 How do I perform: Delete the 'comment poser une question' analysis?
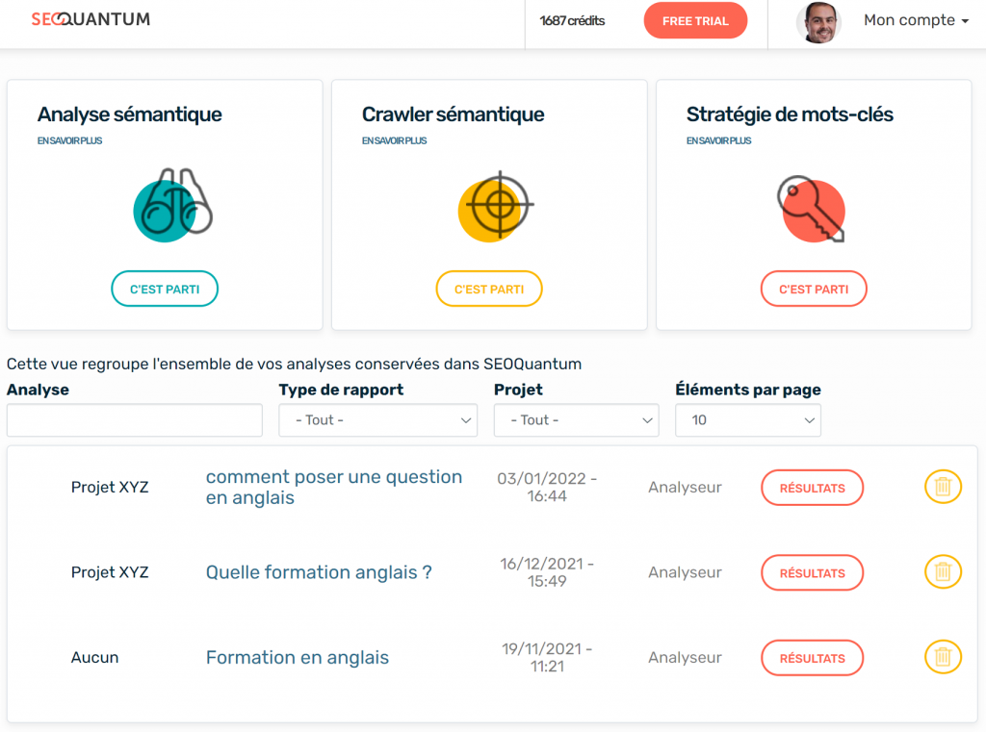(943, 487)
